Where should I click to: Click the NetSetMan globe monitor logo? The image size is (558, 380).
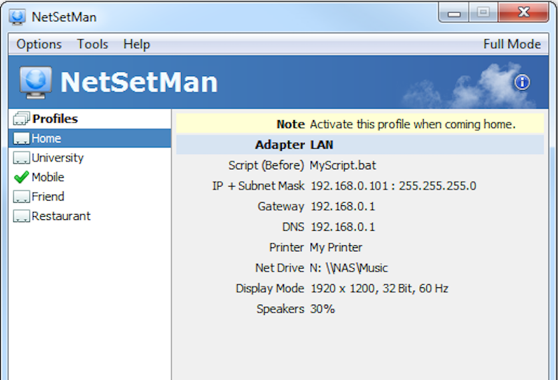[x=35, y=83]
